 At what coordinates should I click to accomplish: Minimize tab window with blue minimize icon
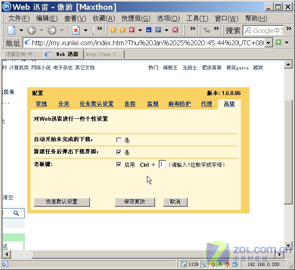pos(149,30)
